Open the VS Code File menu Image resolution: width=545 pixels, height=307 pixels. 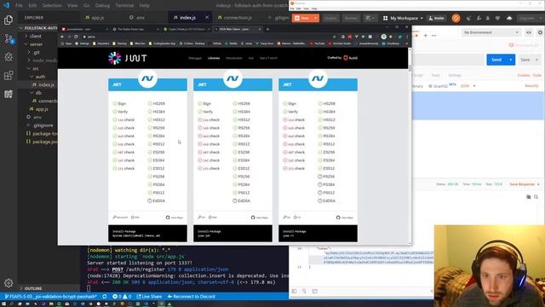pos(19,6)
